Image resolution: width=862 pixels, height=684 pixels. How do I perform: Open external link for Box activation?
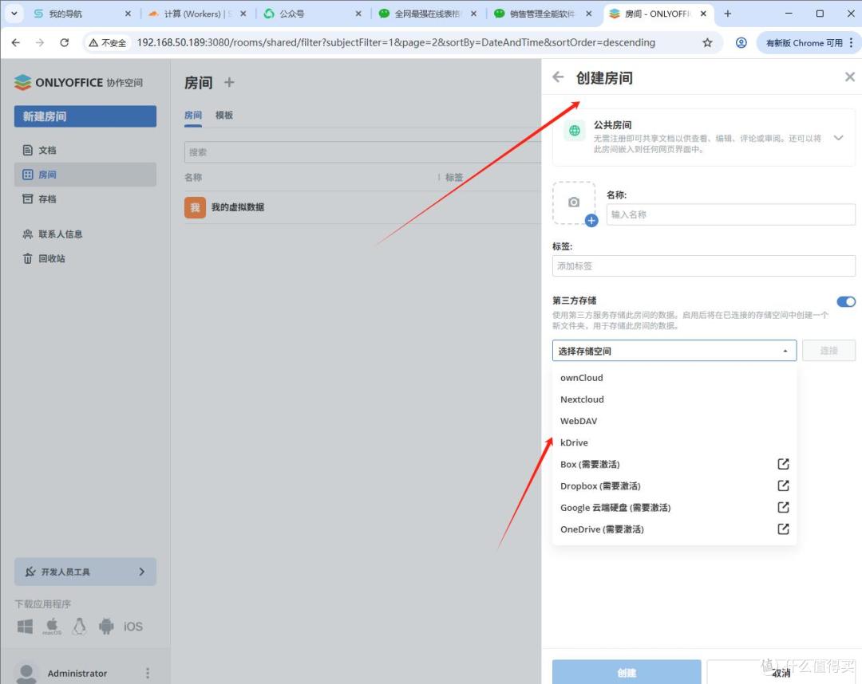pyautogui.click(x=783, y=465)
